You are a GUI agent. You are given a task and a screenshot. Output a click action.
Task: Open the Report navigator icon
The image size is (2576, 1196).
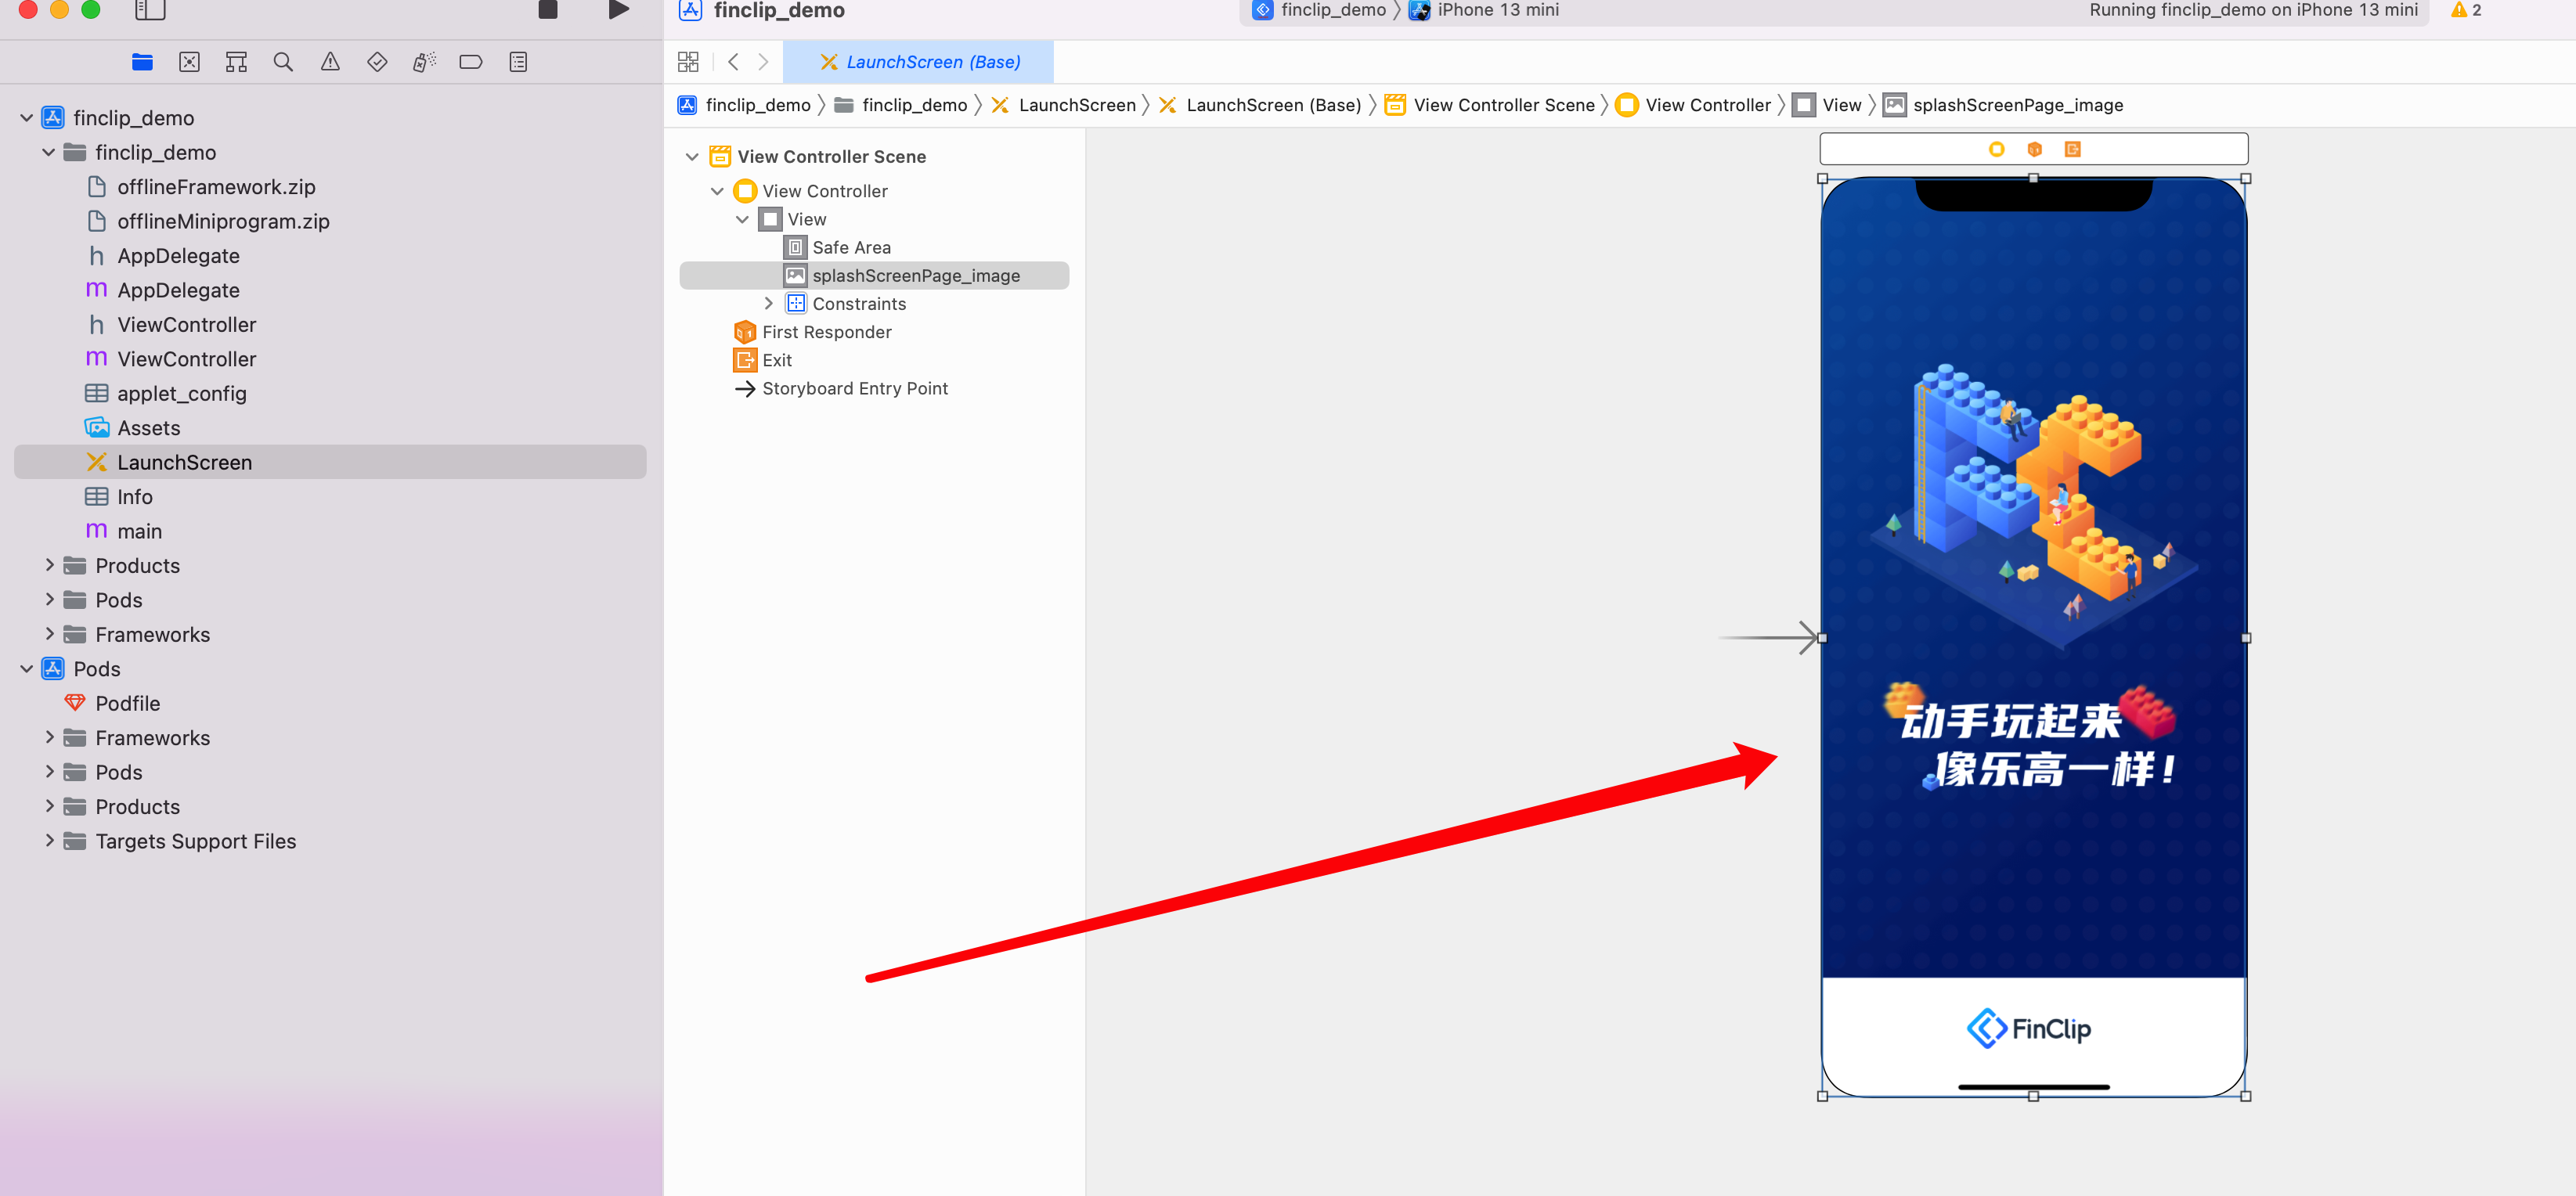click(x=518, y=62)
